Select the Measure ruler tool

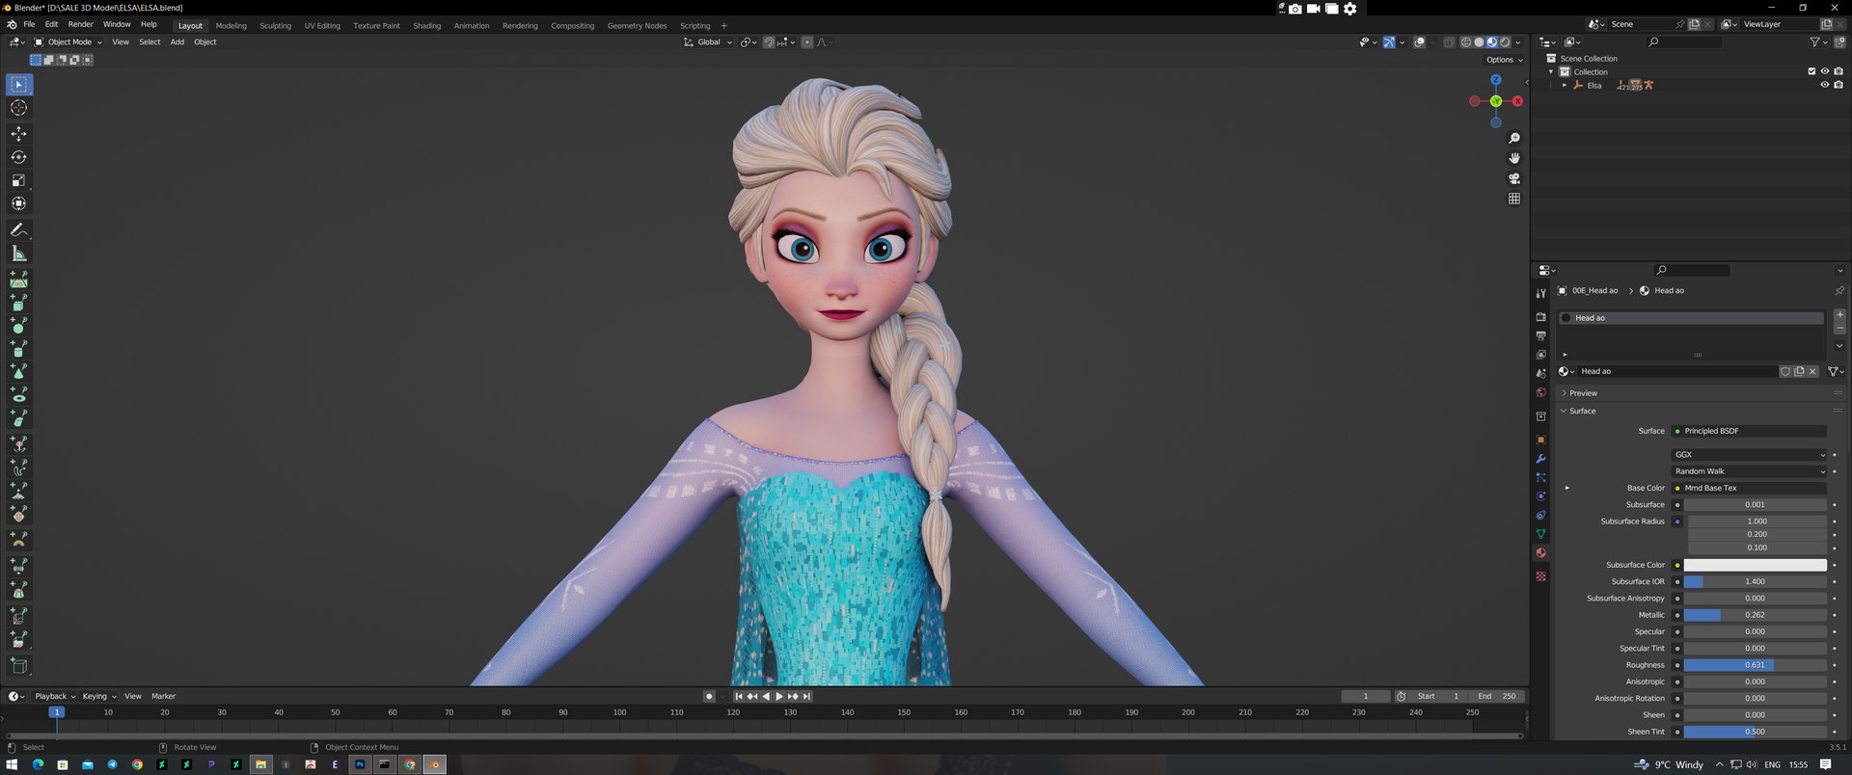18,254
